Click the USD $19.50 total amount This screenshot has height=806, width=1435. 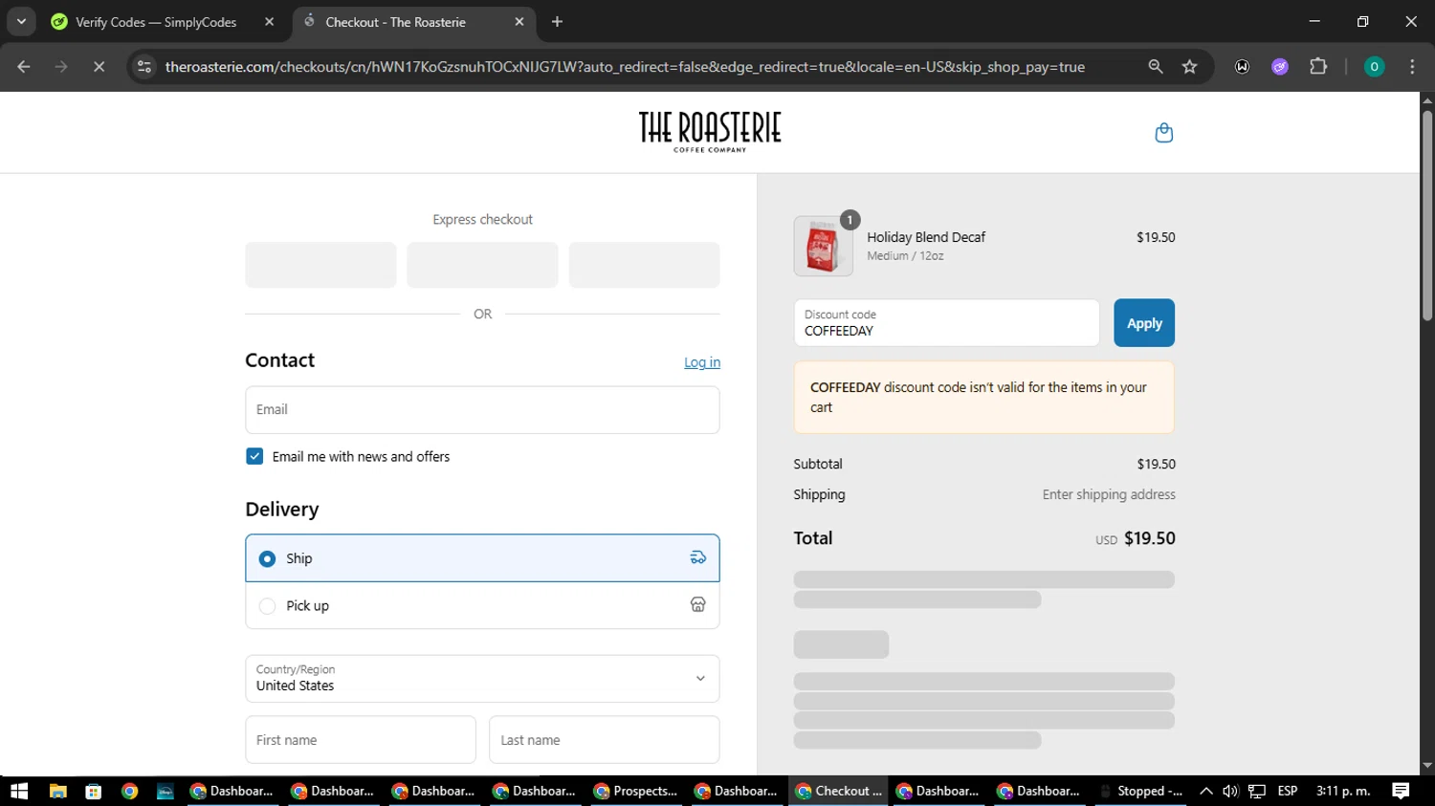pos(1136,538)
